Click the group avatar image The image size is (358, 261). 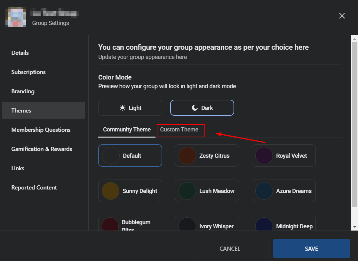[16, 18]
